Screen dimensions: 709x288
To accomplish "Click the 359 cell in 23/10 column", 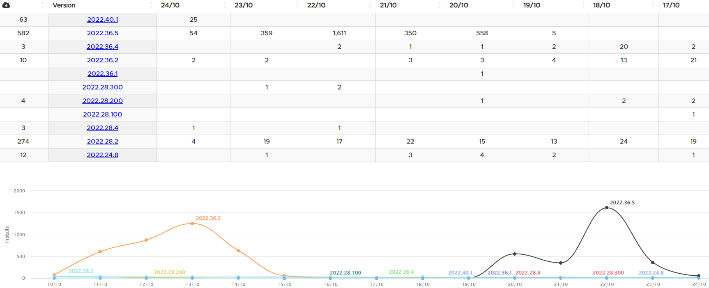I will pyautogui.click(x=267, y=33).
